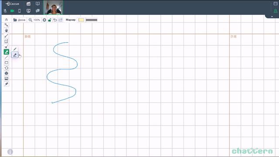279x157 pixels.
Task: Toggle the window layout icon on the right
Action: 276,3
